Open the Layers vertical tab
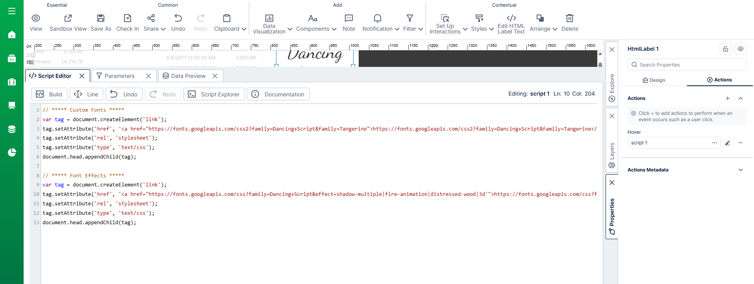Viewport: 754px width, 284px height. [x=612, y=155]
